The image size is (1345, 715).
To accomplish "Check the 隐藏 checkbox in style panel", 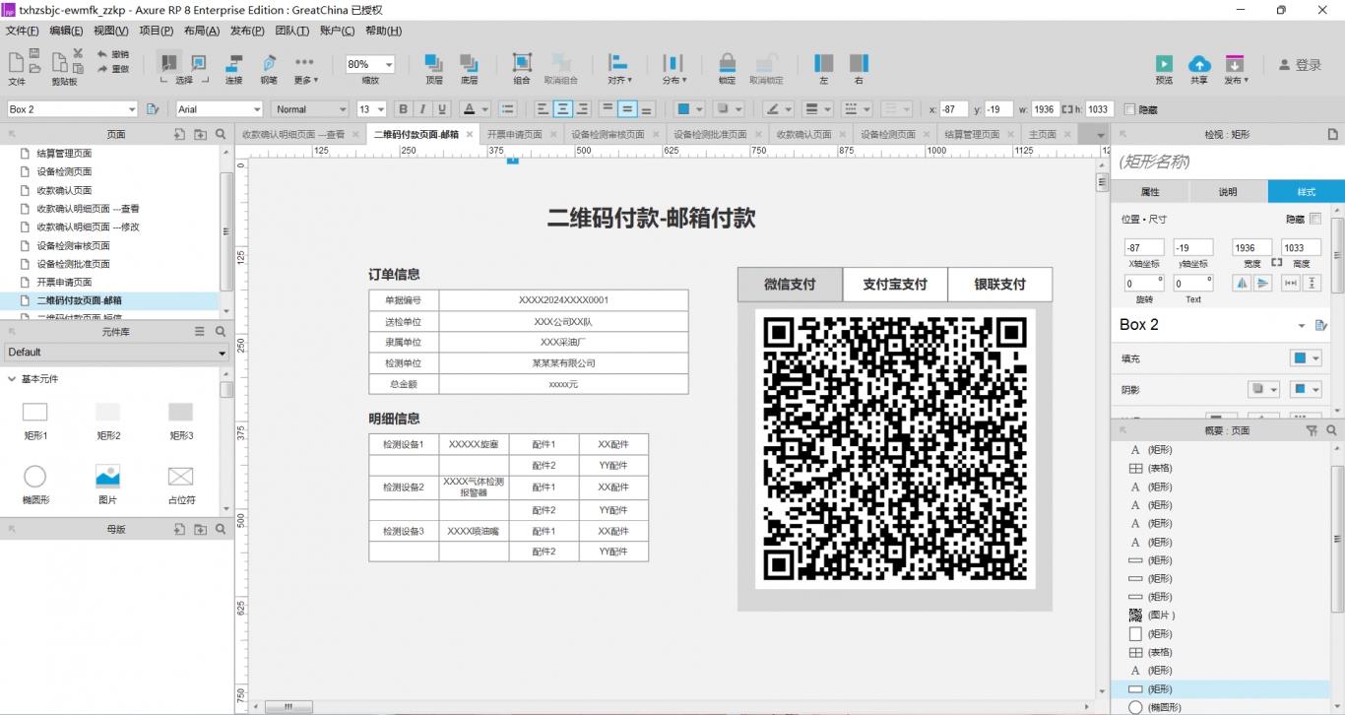I will pos(1315,219).
